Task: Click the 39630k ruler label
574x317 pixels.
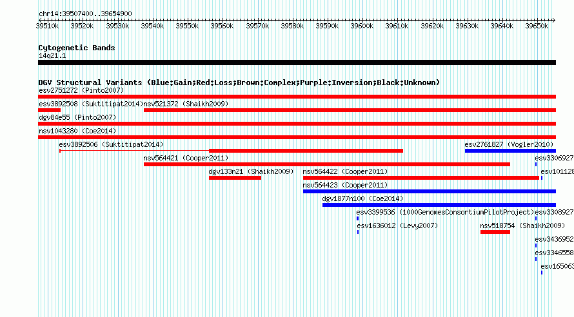Action: click(467, 26)
